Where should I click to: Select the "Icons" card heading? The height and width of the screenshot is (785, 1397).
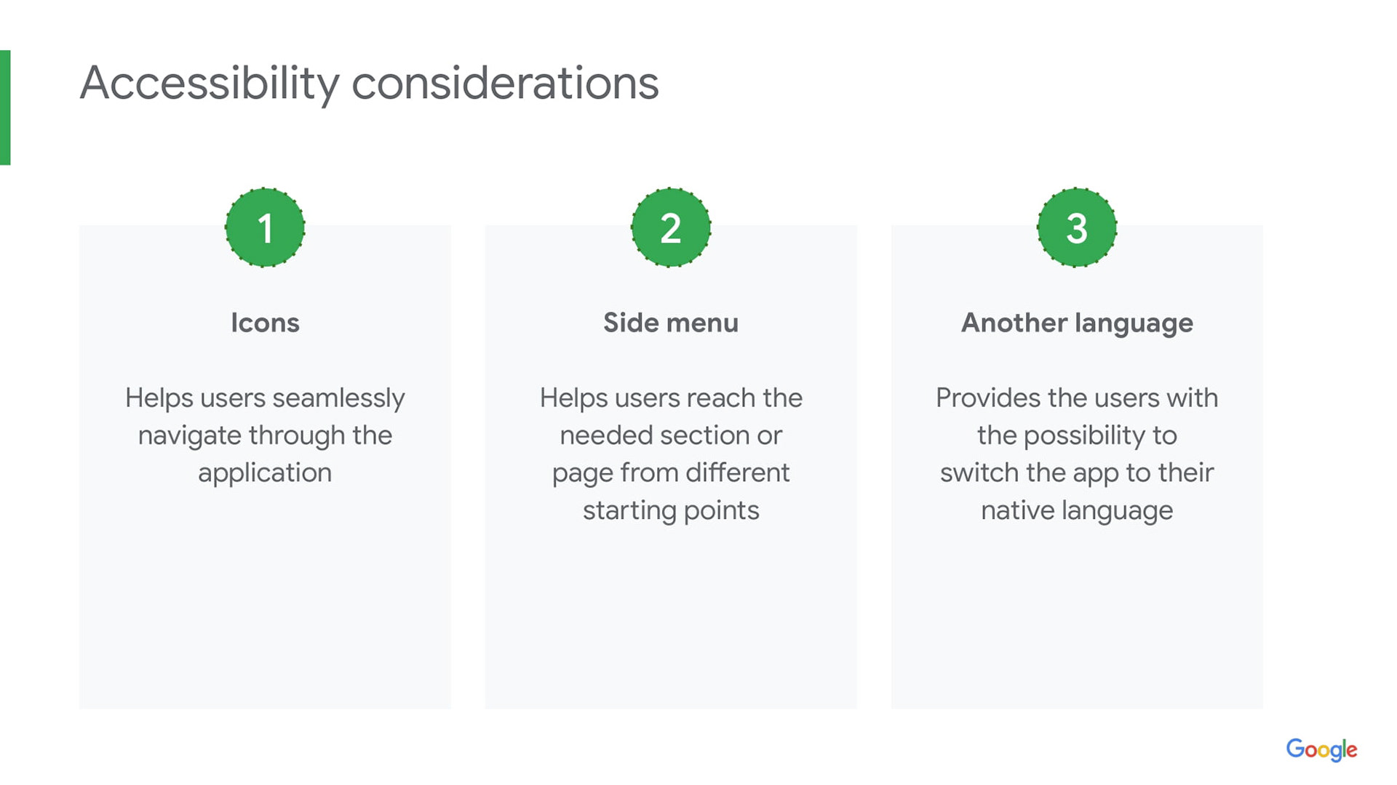coord(265,323)
